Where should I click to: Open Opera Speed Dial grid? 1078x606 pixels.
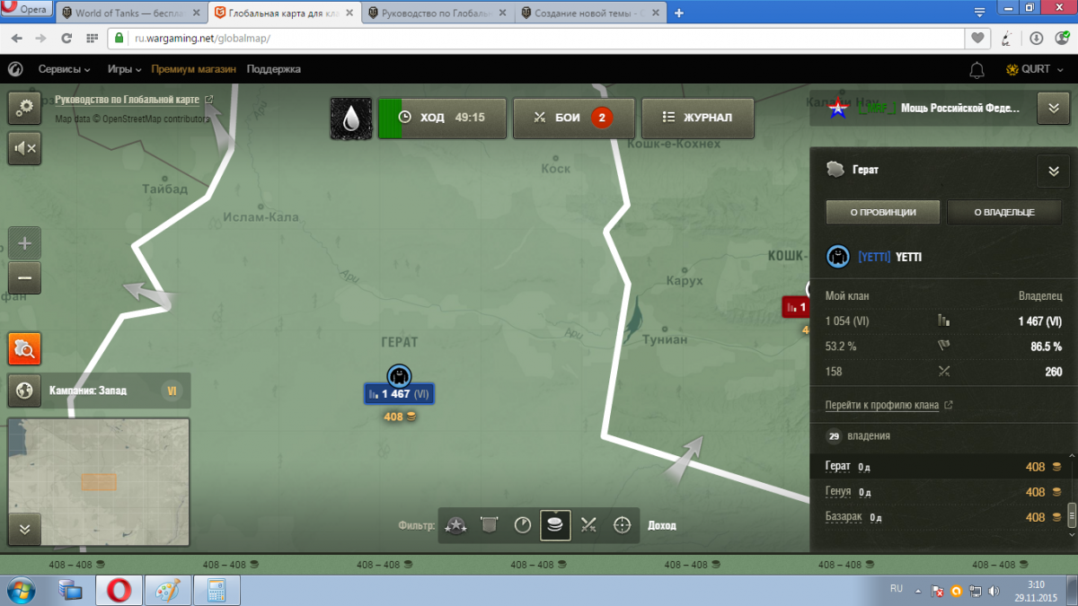click(x=92, y=39)
